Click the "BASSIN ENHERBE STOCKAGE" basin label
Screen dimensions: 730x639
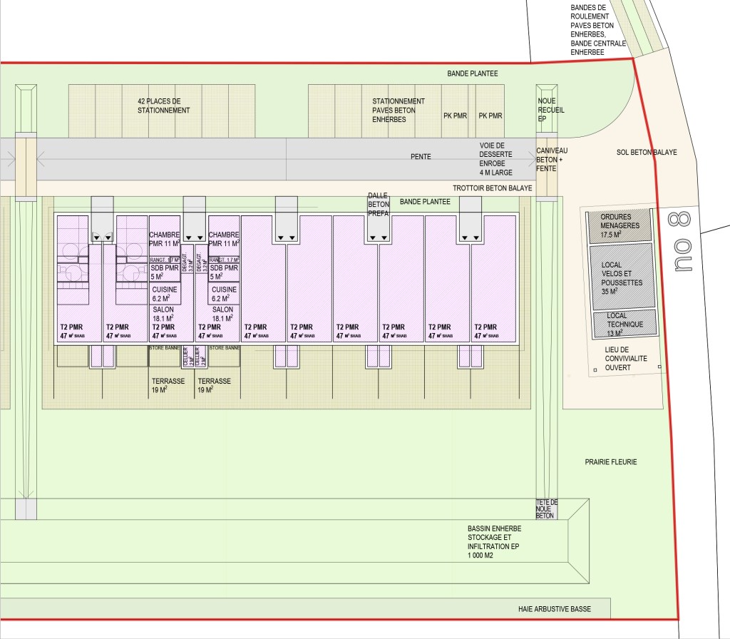tap(494, 541)
